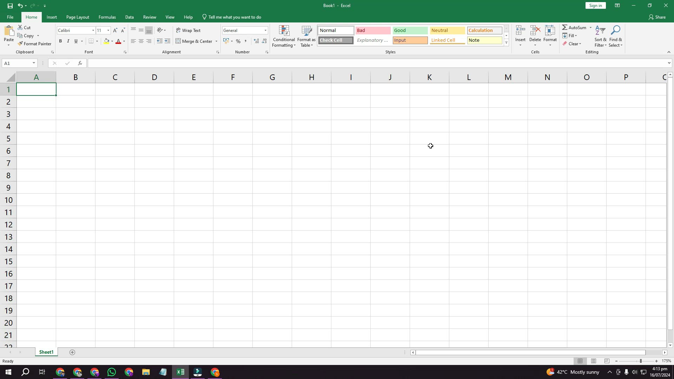
Task: Toggle Bold formatting
Action: click(x=60, y=41)
